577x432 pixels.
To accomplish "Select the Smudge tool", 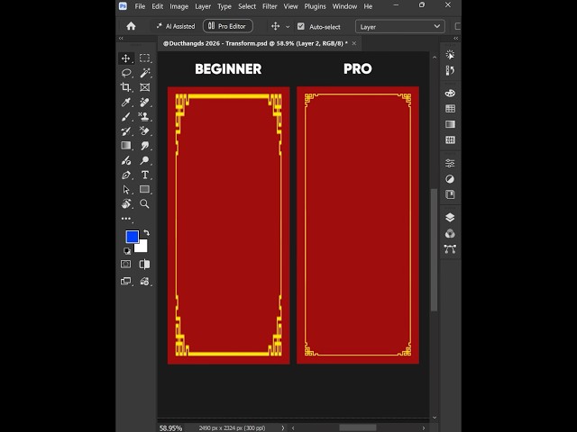I will (144, 146).
